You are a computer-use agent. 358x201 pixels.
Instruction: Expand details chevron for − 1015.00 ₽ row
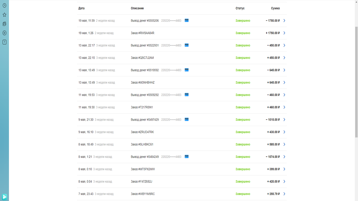[x=284, y=119]
